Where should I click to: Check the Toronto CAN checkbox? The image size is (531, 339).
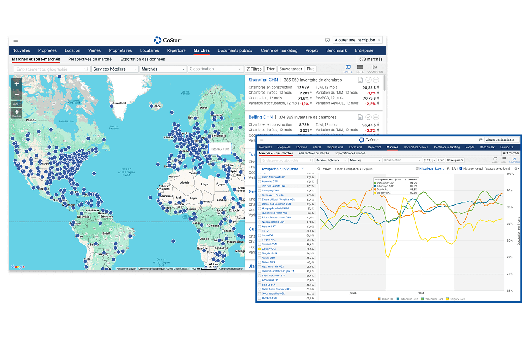coord(260,240)
